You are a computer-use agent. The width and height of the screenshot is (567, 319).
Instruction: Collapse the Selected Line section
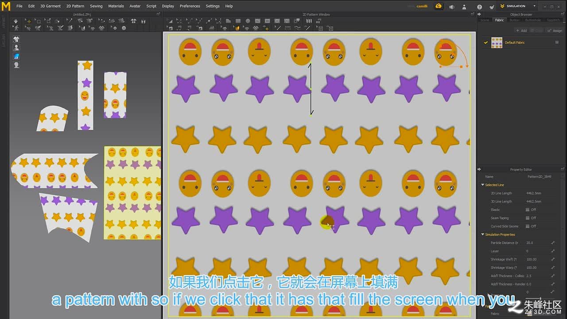(483, 185)
